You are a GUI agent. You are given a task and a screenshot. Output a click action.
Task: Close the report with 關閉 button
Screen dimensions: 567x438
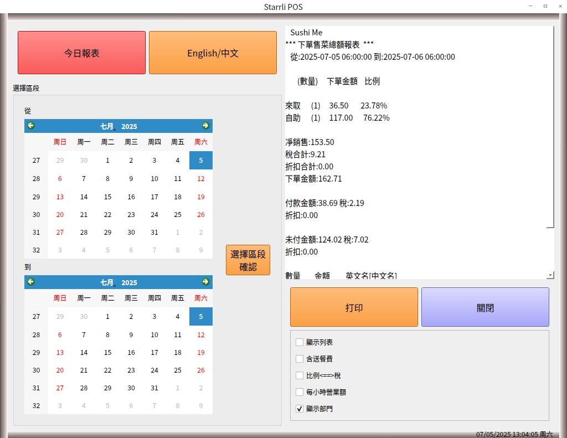(485, 307)
